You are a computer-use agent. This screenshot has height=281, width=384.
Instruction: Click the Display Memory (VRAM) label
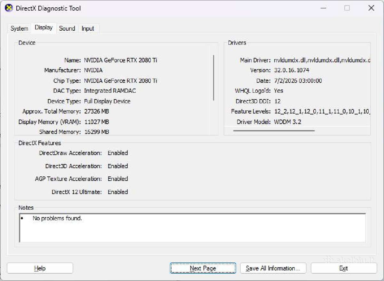pyautogui.click(x=50, y=122)
